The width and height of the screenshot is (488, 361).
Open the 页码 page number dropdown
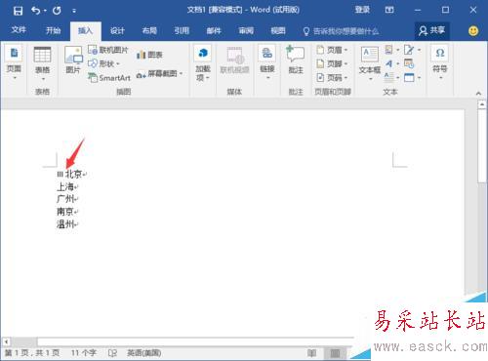(333, 78)
